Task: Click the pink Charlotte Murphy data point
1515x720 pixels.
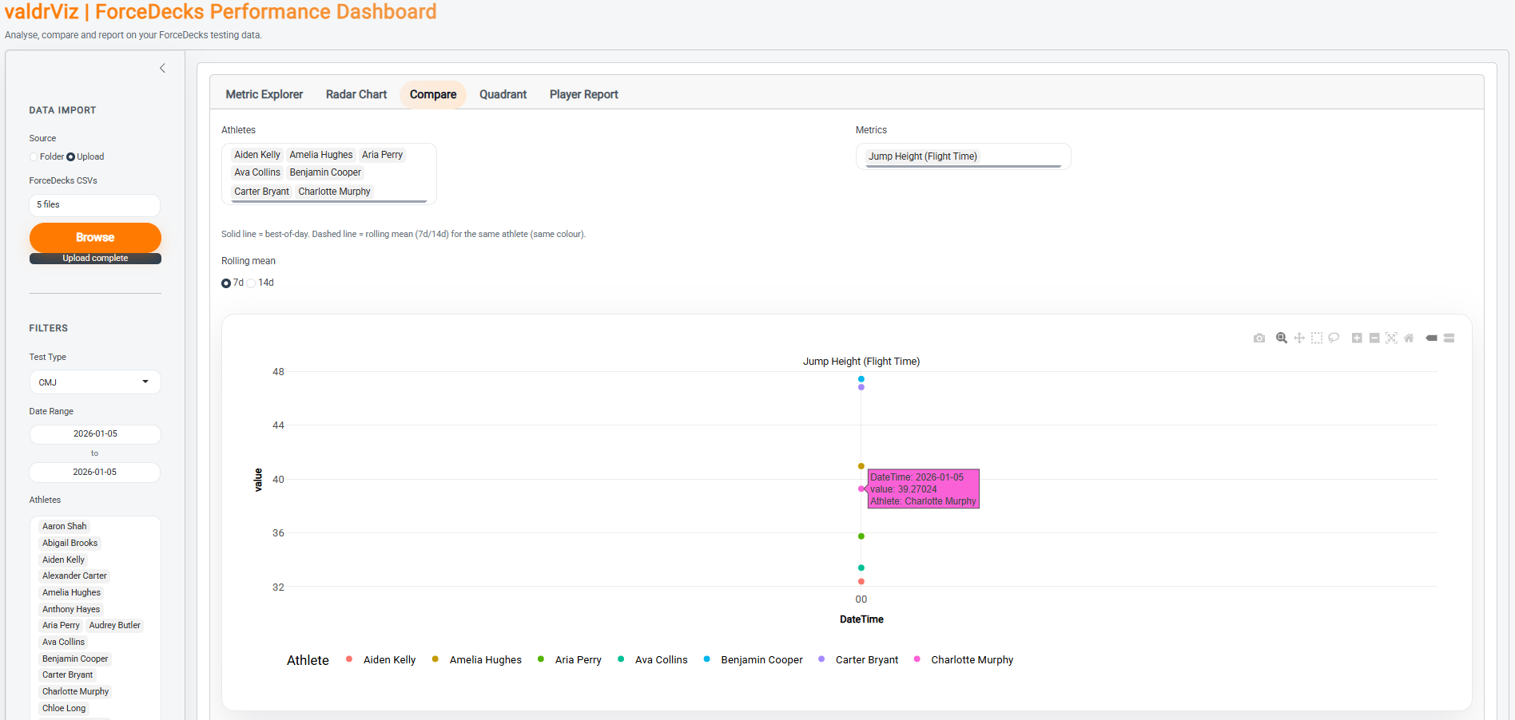Action: (861, 489)
